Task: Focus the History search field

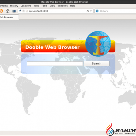Action: coord(115,11)
